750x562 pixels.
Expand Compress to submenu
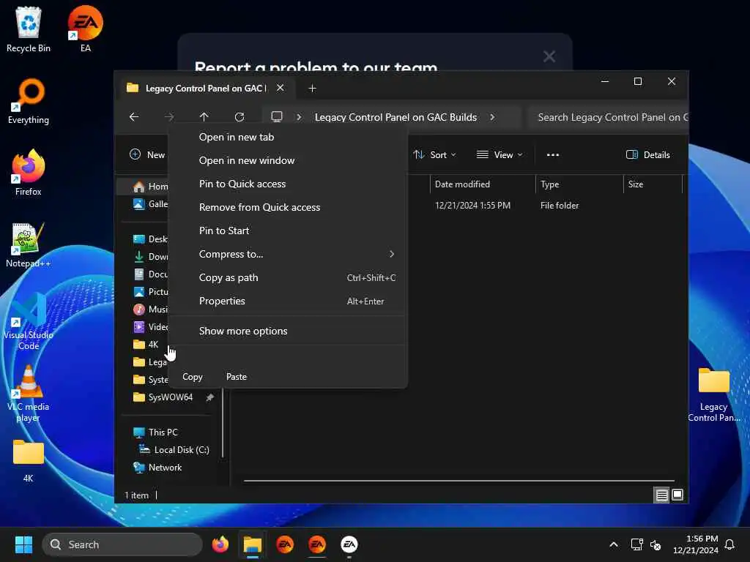[x=288, y=254]
